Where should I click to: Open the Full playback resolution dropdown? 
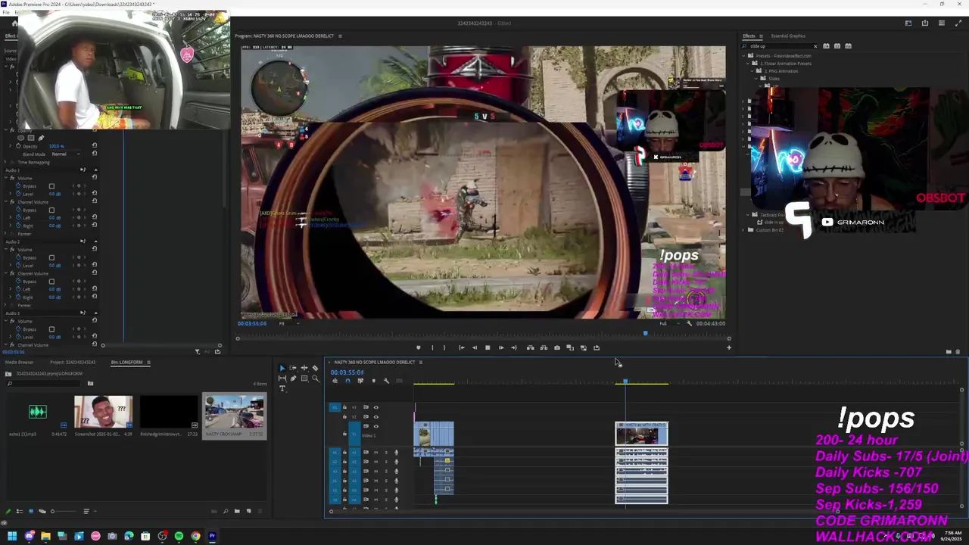click(x=669, y=323)
